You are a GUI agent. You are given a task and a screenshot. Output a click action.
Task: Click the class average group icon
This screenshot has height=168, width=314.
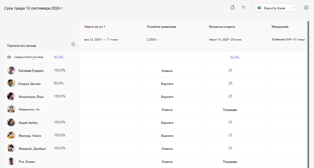coord(9,57)
